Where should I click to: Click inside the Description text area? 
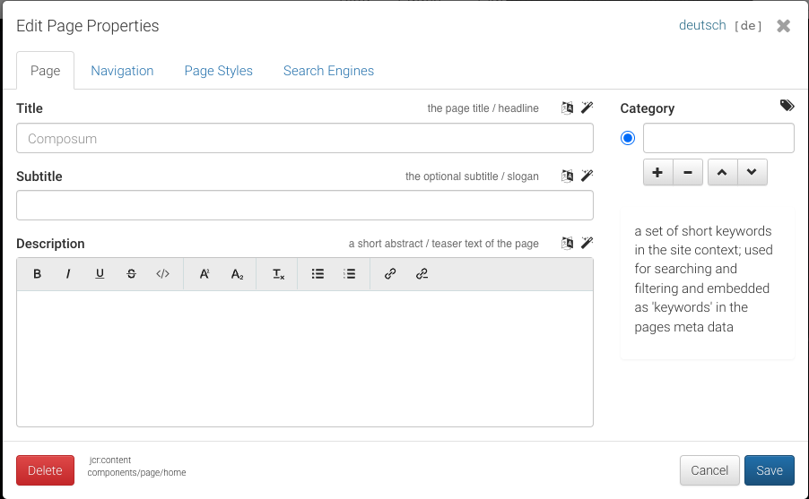tap(305, 358)
